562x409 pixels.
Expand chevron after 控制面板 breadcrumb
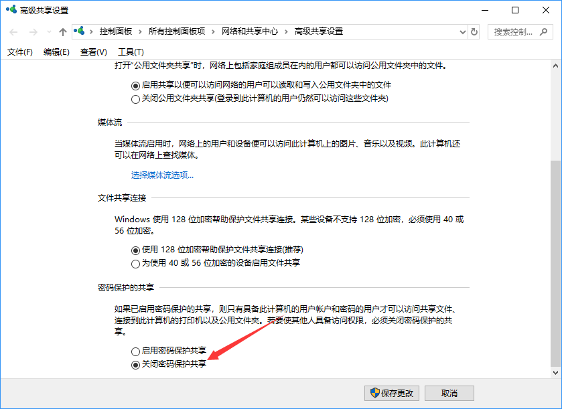[x=140, y=32]
